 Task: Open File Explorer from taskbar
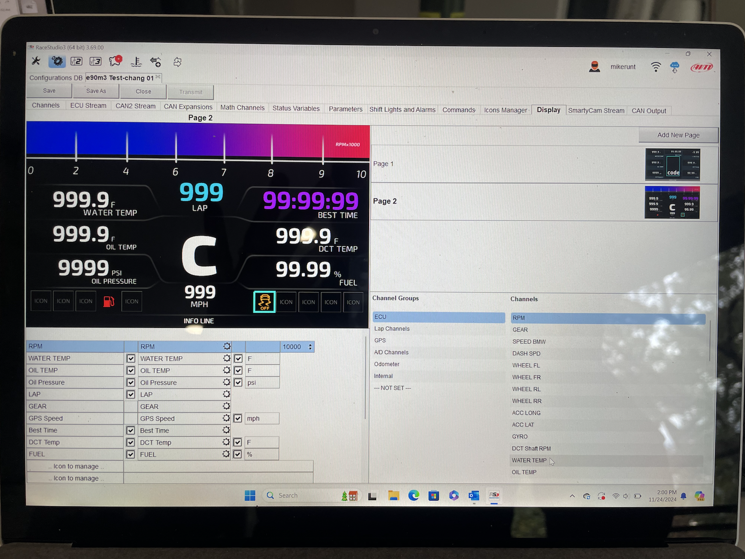[x=394, y=495]
